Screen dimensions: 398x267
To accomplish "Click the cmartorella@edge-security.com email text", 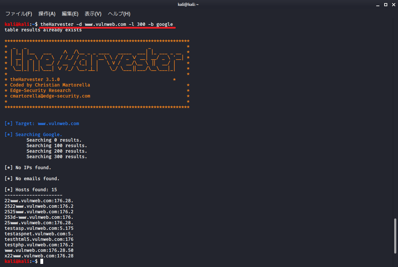I will [x=50, y=96].
